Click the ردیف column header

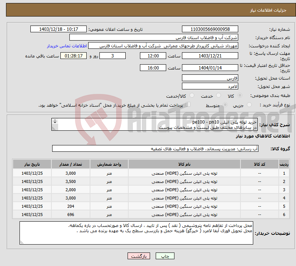click(x=284, y=164)
